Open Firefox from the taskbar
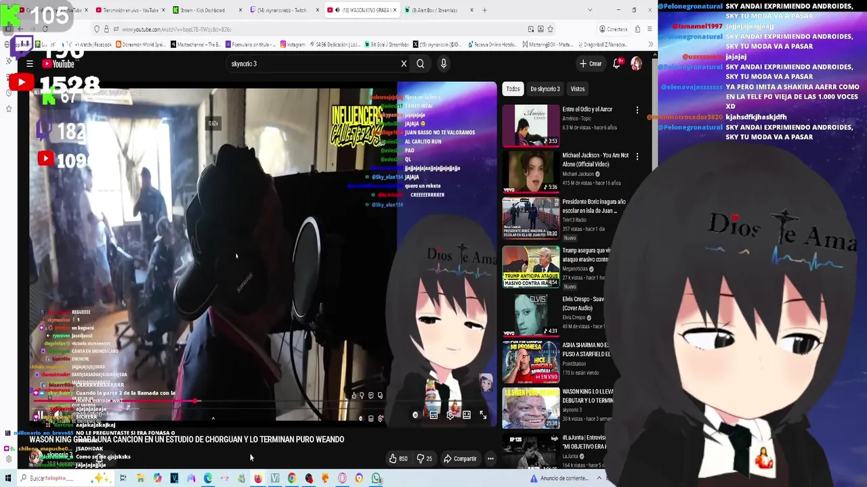The width and height of the screenshot is (867, 487). point(258,479)
